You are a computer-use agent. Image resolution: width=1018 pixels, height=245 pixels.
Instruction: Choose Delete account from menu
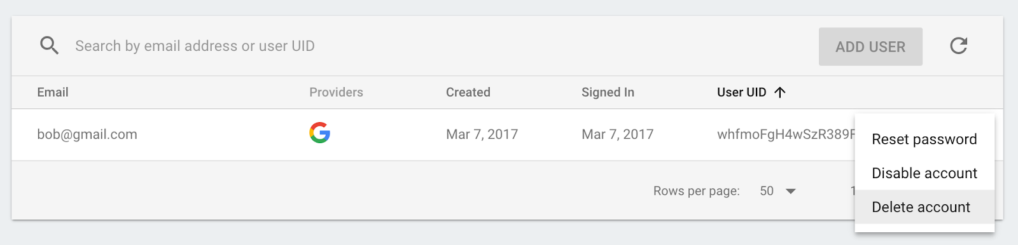924,207
